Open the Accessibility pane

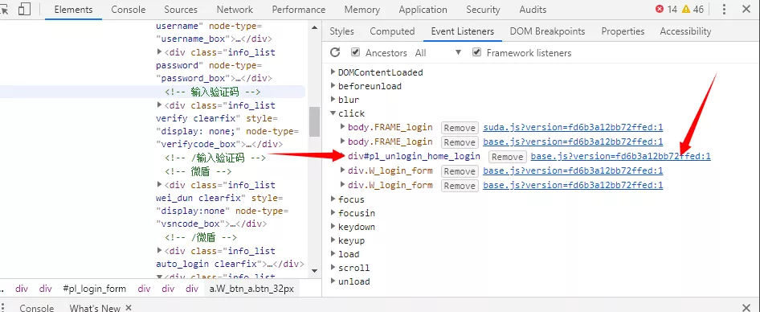685,31
